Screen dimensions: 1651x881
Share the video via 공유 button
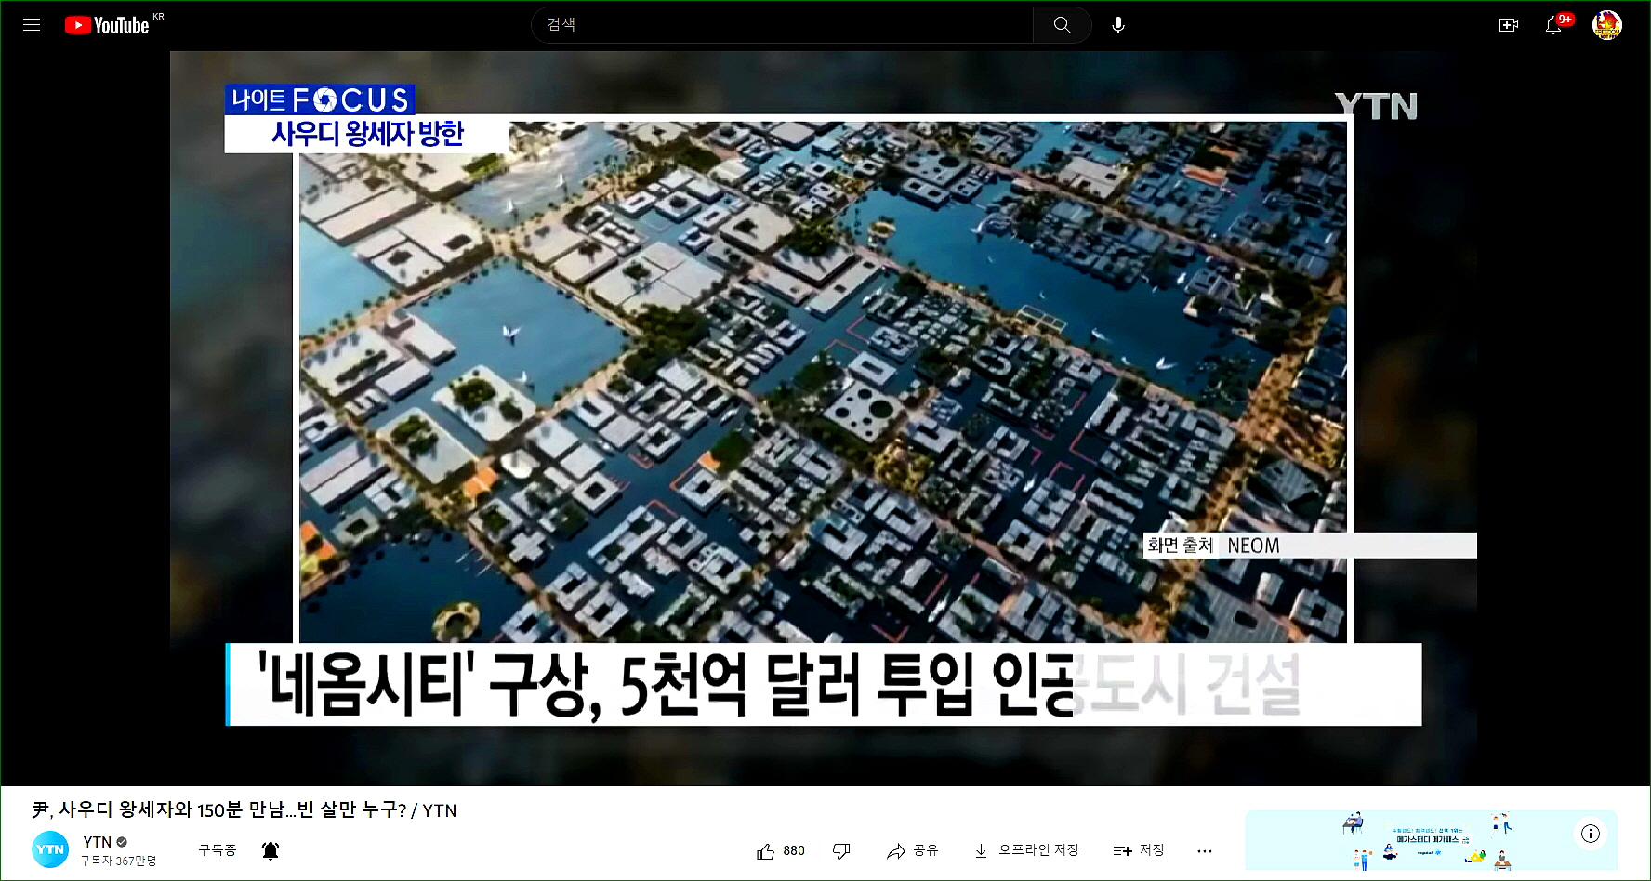[x=912, y=851]
